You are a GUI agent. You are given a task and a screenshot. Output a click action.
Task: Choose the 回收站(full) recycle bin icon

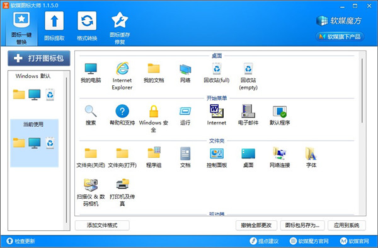point(217,69)
